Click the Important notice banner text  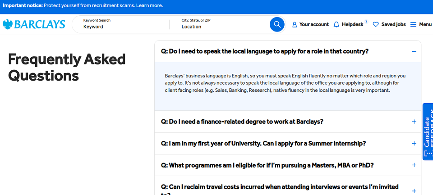point(83,5)
